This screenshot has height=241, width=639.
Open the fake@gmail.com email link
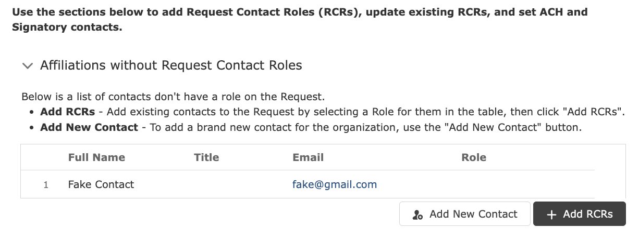[335, 184]
